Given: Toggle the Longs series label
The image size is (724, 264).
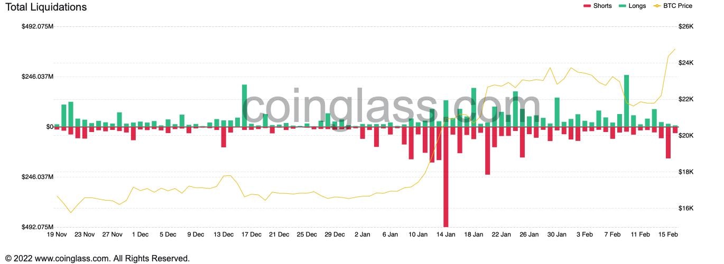Looking at the screenshot, I should (637, 6).
